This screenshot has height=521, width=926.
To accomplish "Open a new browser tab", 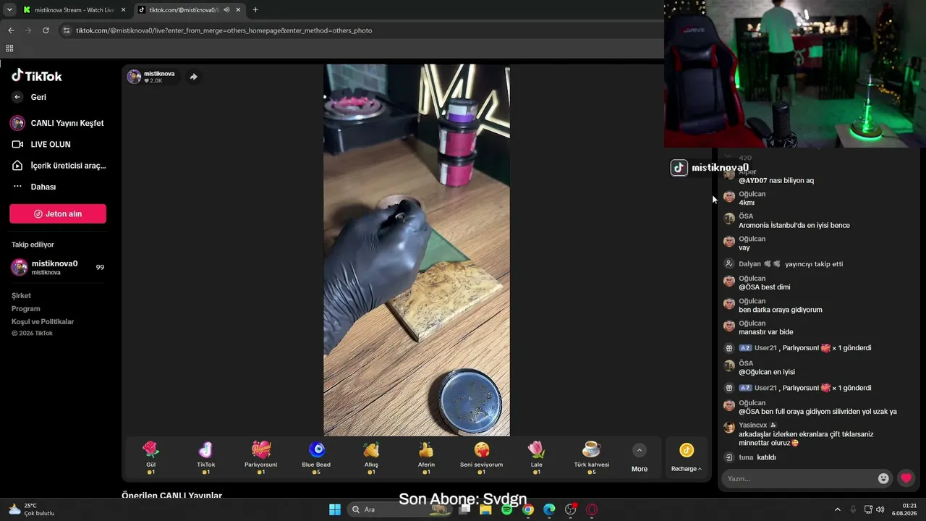I will tap(255, 10).
